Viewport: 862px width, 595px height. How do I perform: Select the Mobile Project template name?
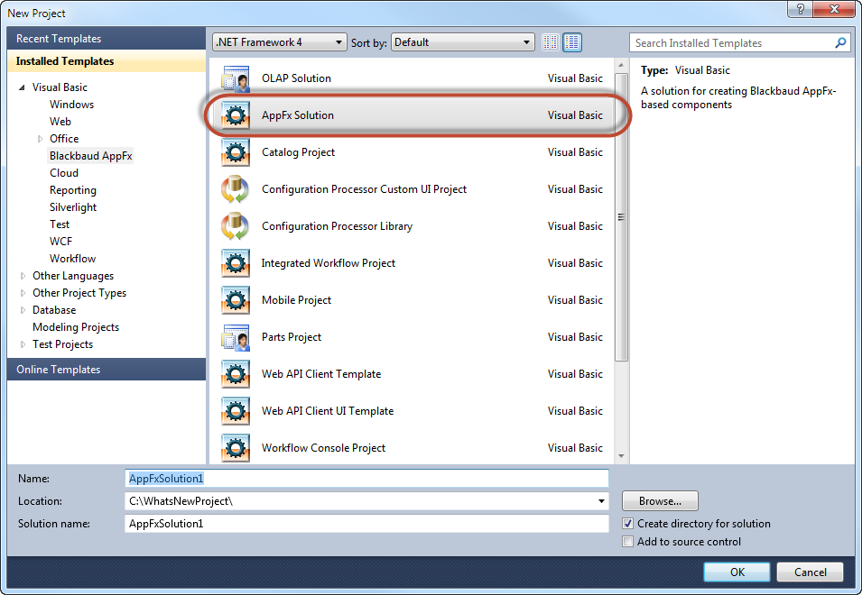[x=296, y=300]
